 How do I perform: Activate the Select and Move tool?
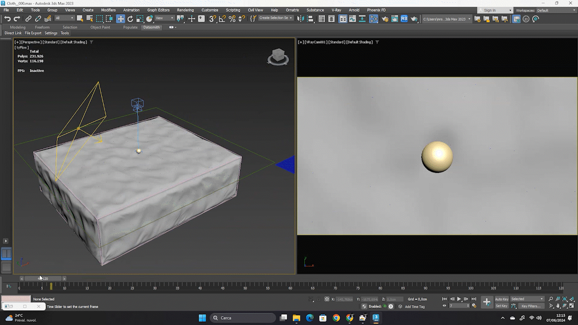click(x=121, y=19)
